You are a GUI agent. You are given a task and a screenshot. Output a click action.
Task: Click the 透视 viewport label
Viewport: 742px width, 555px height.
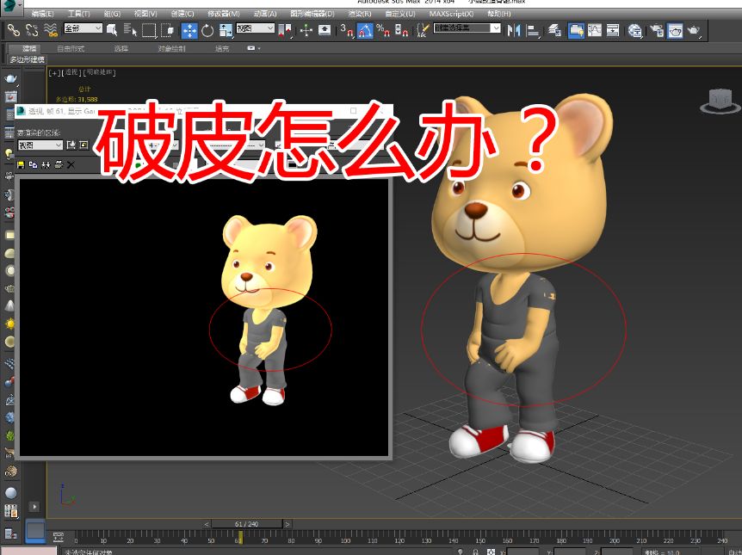point(71,72)
